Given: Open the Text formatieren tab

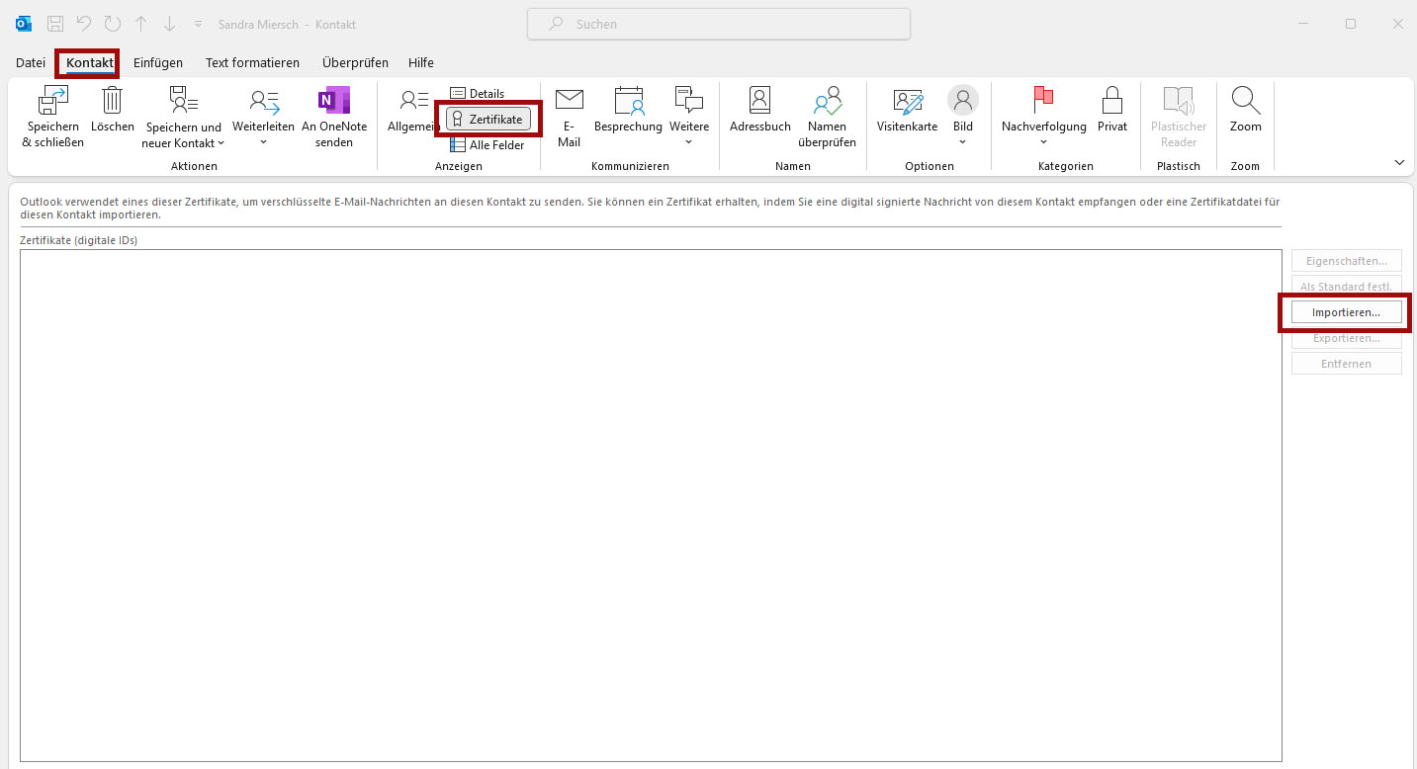Looking at the screenshot, I should click(252, 62).
